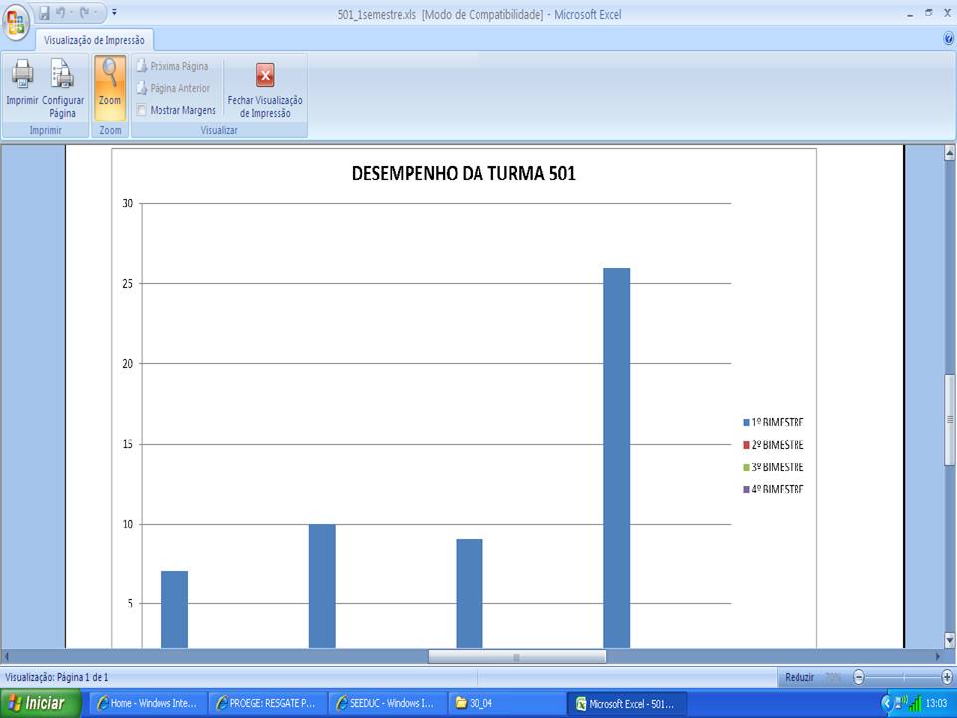Click the Save icon in quick access toolbar

(x=44, y=12)
